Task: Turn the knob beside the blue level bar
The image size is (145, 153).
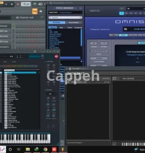Action: [x=42, y=56]
